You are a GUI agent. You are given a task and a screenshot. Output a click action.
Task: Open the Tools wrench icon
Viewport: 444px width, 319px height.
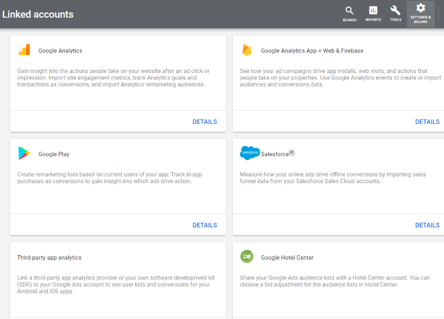395,14
